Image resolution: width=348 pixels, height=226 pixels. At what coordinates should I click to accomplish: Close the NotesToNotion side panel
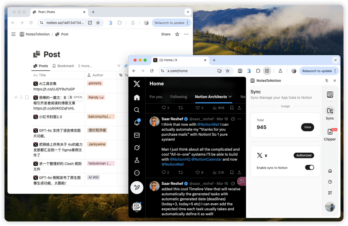pos(335,81)
